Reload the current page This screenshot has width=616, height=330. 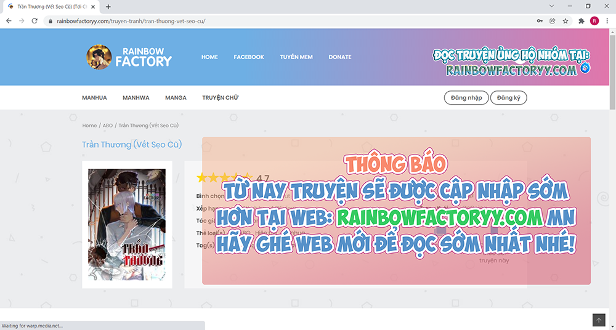(35, 20)
